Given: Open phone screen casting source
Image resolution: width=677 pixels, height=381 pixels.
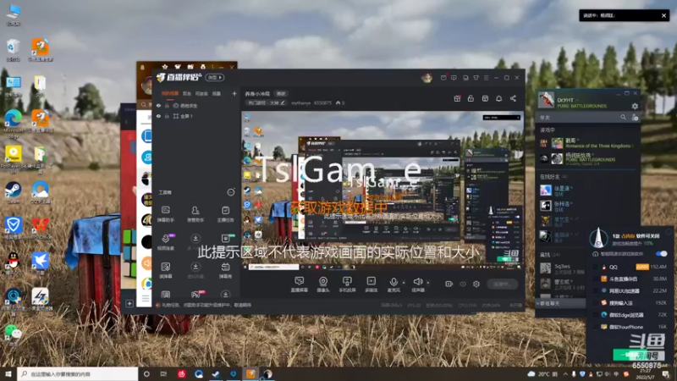Looking at the screenshot, I should [x=347, y=284].
